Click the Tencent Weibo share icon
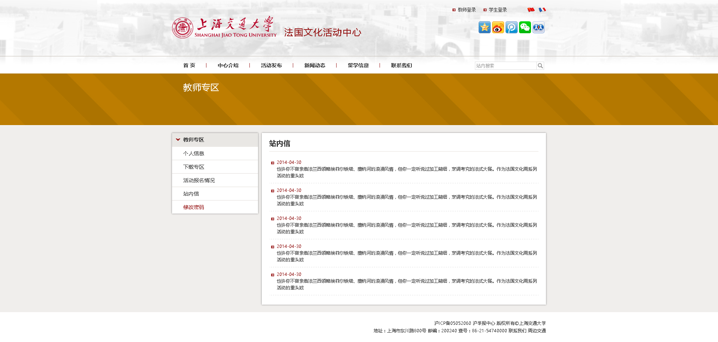 click(x=511, y=27)
